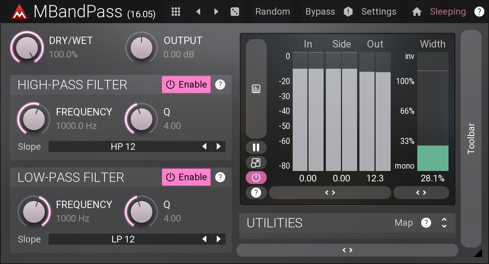This screenshot has height=264, width=489.
Task: Click the Dry/Wet knob
Action: tap(27, 47)
